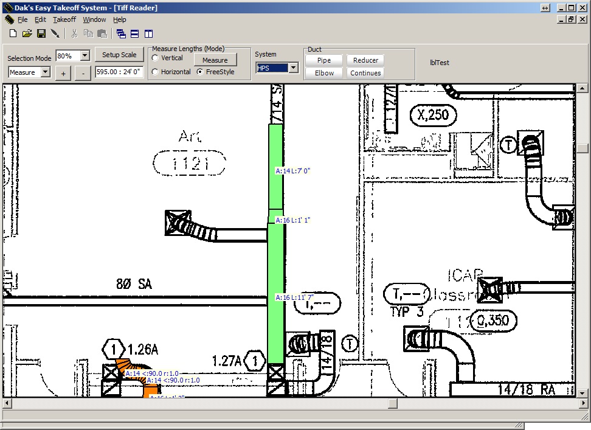
Task: Tile windows vertically via the toolbar icon
Action: 148,33
